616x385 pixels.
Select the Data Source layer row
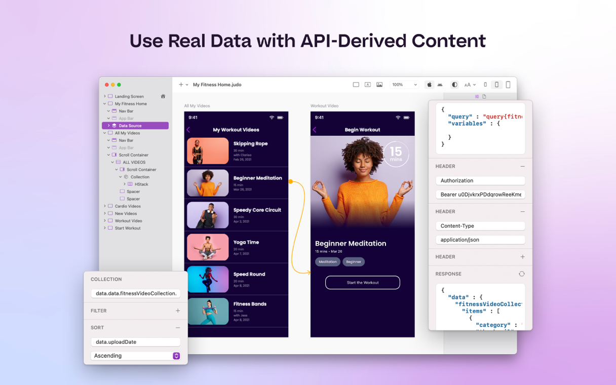(135, 126)
